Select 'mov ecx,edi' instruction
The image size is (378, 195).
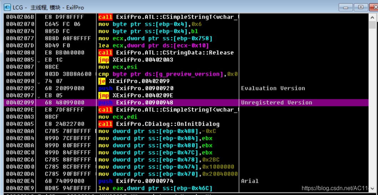pyautogui.click(x=118, y=117)
